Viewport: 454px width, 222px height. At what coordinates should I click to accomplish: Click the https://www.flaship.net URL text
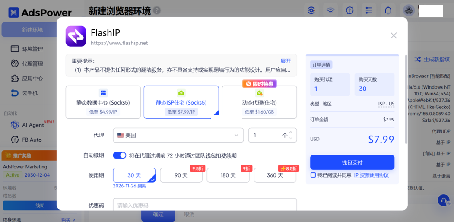[x=119, y=43]
